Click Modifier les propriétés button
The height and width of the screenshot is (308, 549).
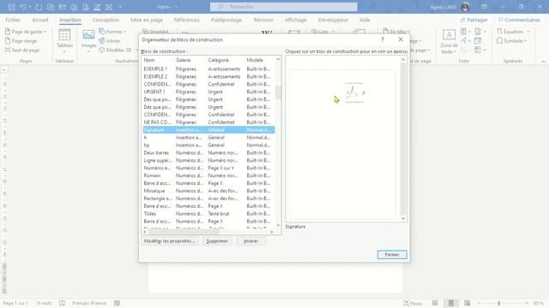(x=170, y=241)
